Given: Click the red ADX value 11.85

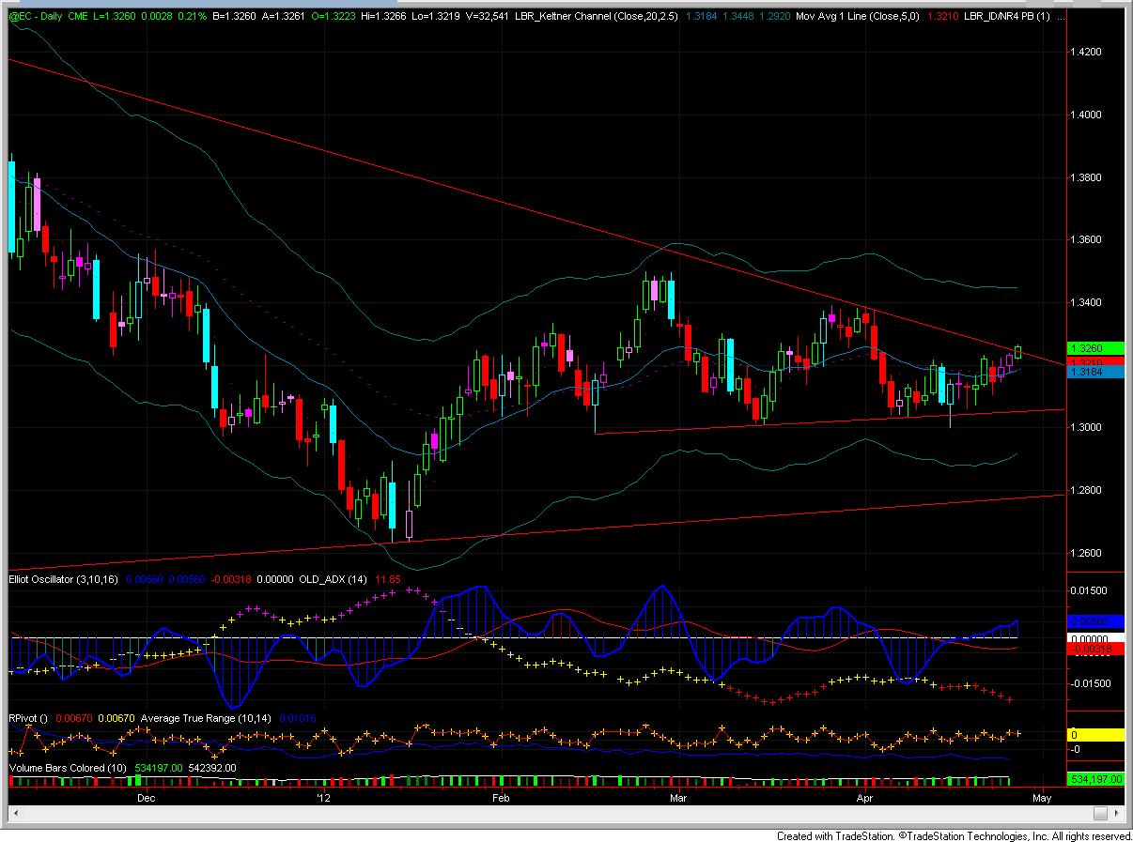Looking at the screenshot, I should click(x=388, y=580).
